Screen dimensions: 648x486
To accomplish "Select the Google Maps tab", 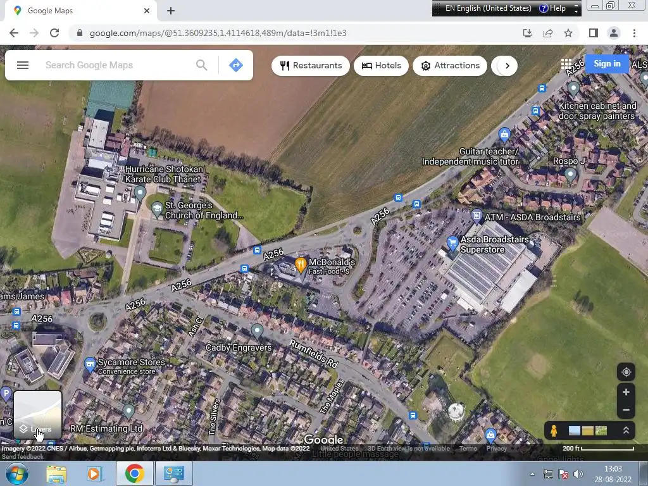I will coord(80,11).
